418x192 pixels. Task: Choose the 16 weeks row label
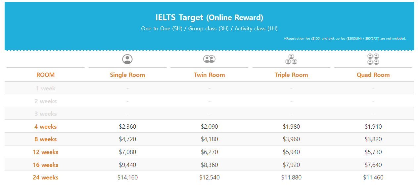(45, 165)
